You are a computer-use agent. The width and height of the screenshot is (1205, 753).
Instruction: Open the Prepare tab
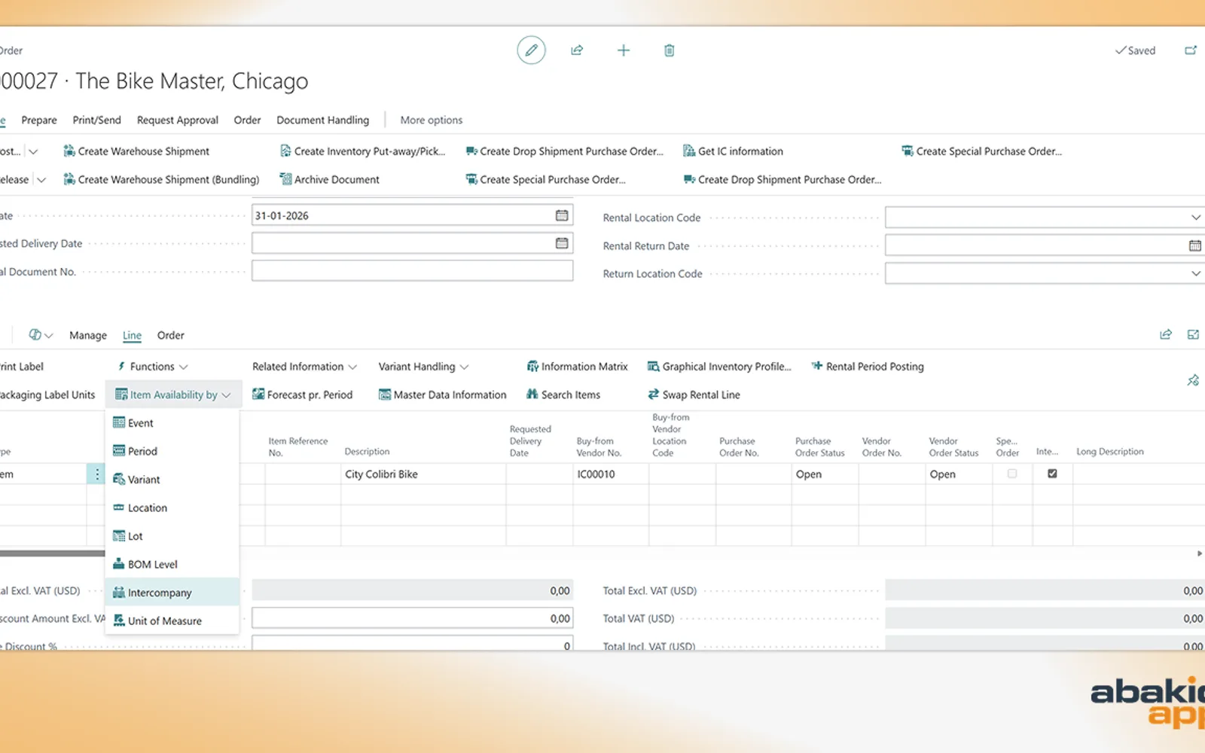coord(39,120)
